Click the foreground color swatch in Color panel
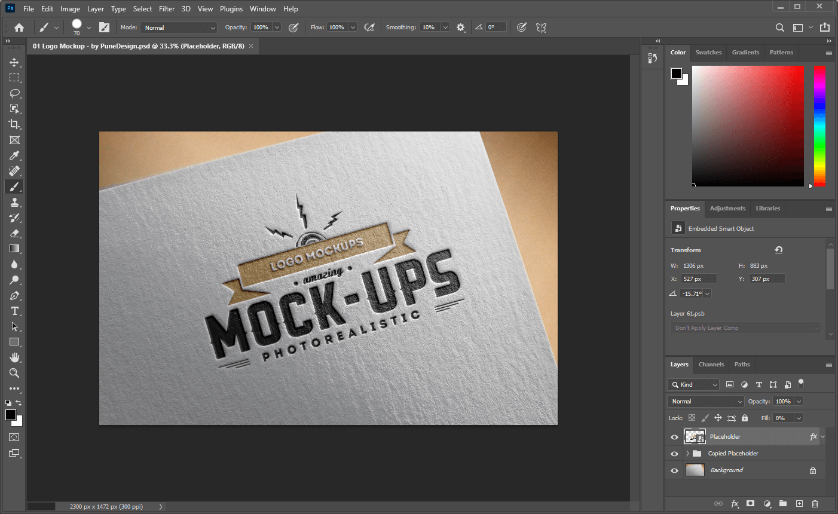This screenshot has width=838, height=514. [676, 74]
